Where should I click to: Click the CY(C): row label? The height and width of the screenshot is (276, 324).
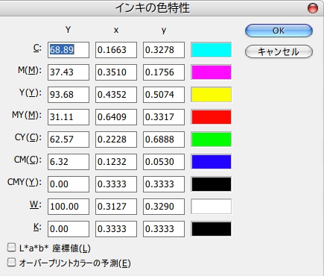point(28,138)
